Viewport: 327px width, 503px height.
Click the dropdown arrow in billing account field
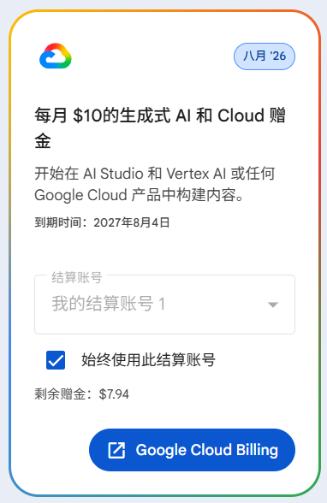[x=273, y=305]
